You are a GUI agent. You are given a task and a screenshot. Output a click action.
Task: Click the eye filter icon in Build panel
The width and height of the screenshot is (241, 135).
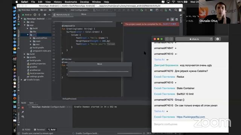coord(23,117)
